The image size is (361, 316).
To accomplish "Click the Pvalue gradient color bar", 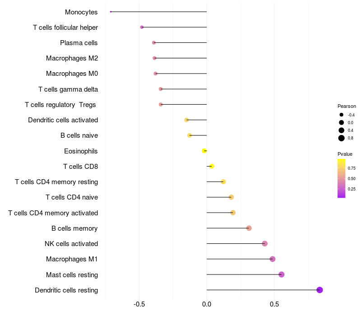I will [x=341, y=178].
